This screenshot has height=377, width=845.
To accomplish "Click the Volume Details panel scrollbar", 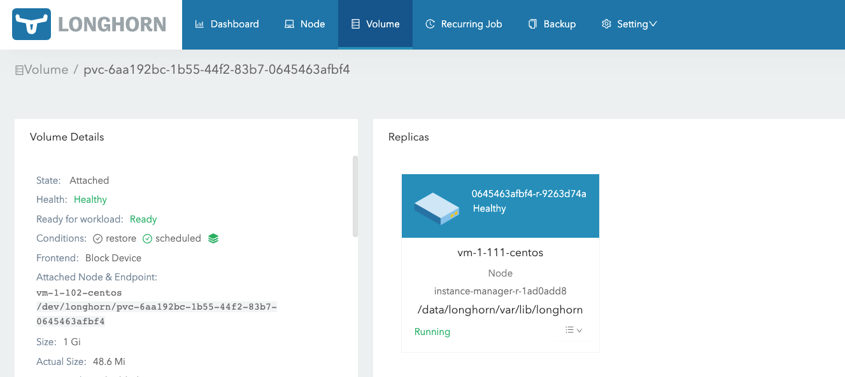I will 355,196.
